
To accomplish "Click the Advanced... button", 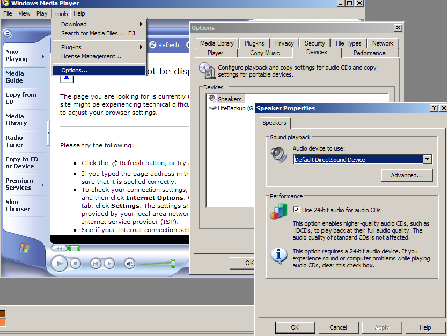I will coord(407,175).
